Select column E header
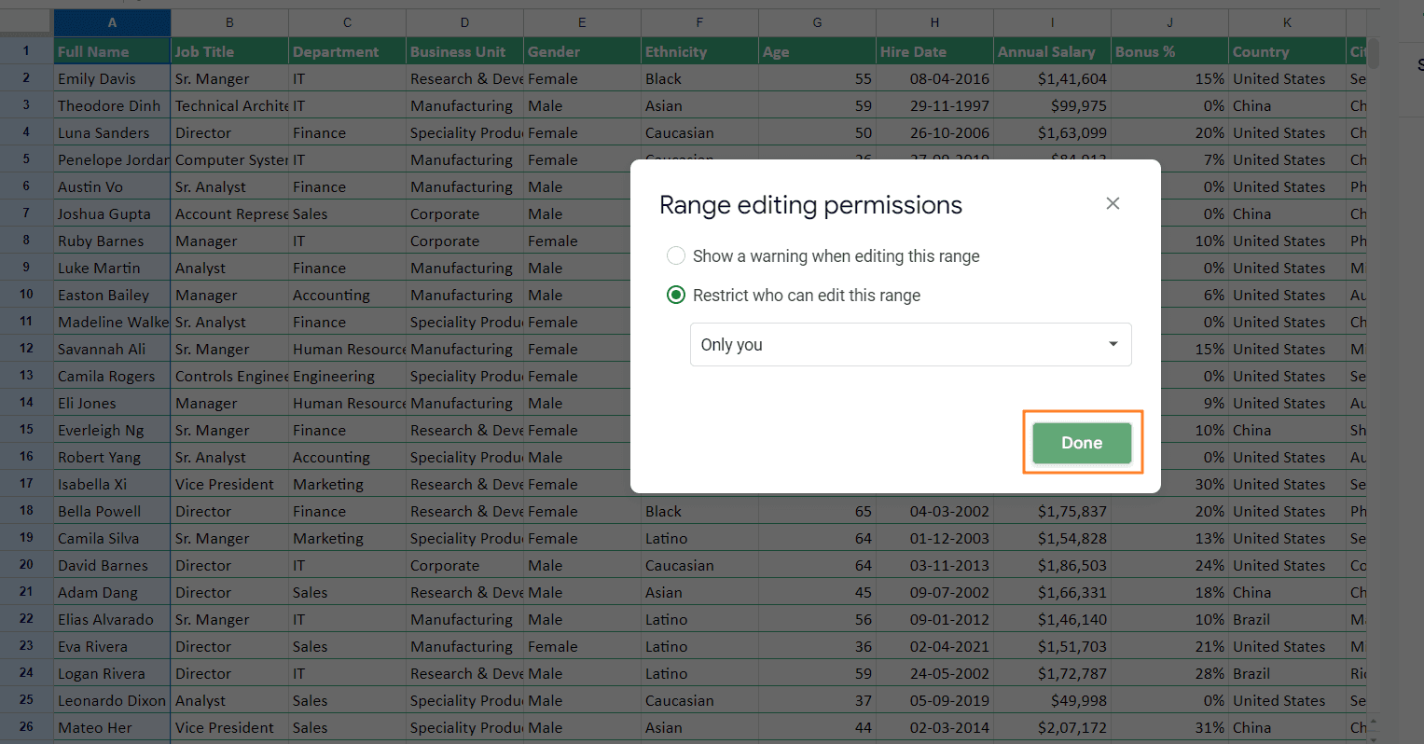 coord(582,22)
